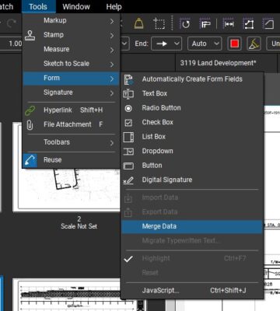The image size is (280, 311).
Task: Select Button form field entry
Action: click(192, 166)
